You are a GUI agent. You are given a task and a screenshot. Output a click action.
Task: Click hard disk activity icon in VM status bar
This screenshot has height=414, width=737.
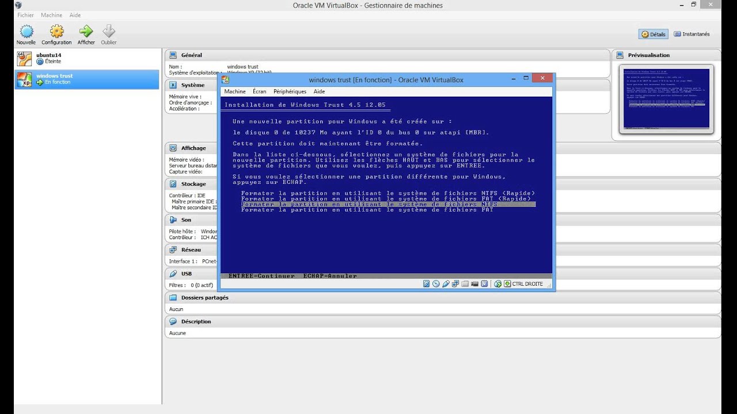(427, 284)
